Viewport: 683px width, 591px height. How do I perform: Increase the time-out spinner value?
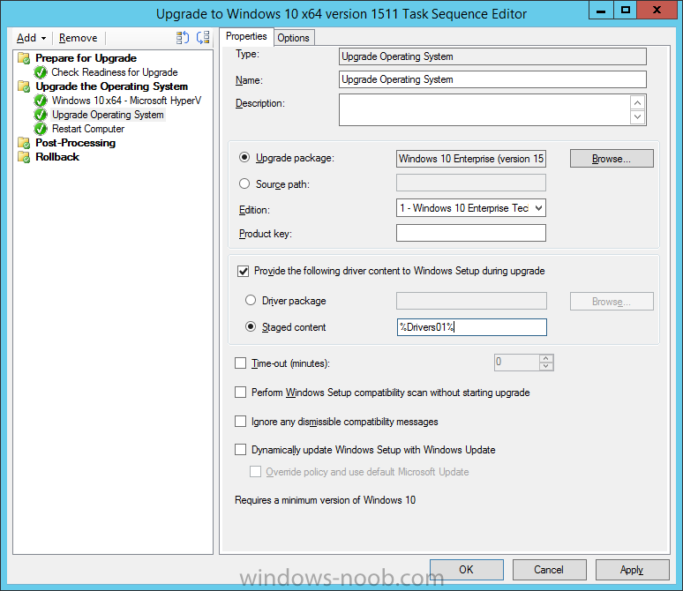546,358
